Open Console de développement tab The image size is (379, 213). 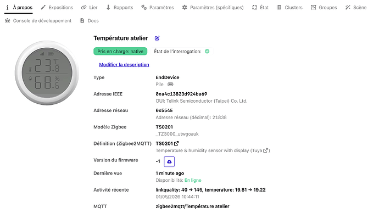click(x=38, y=21)
